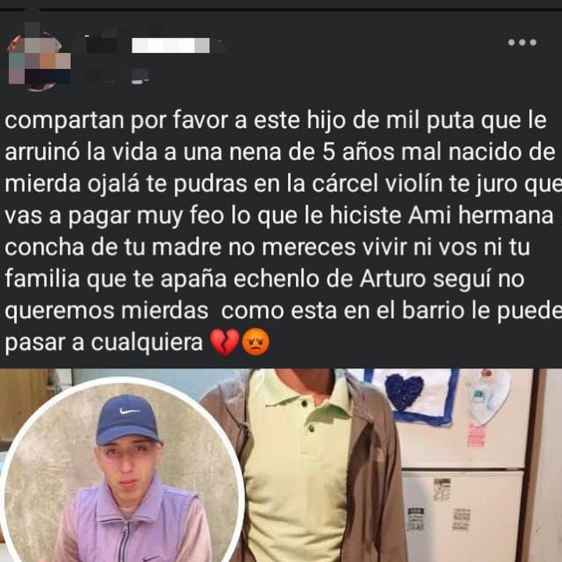Open the circular inset photo with blue cap
This screenshot has height=562, width=562.
(x=122, y=470)
